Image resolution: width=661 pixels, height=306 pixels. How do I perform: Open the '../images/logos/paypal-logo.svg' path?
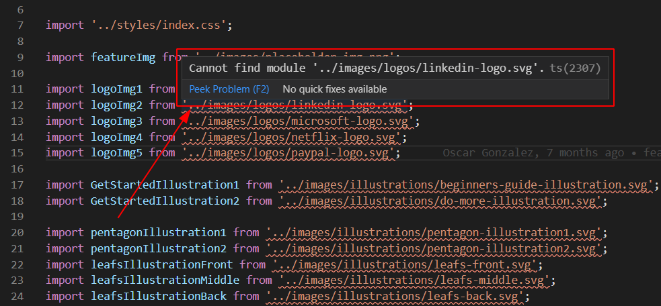tap(288, 153)
